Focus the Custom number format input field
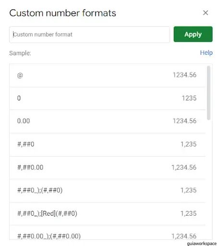Viewport: 217px width, 246px height. tap(89, 35)
